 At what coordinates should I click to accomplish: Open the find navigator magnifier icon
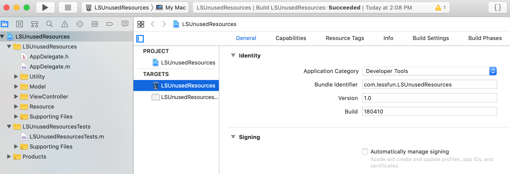pos(50,24)
